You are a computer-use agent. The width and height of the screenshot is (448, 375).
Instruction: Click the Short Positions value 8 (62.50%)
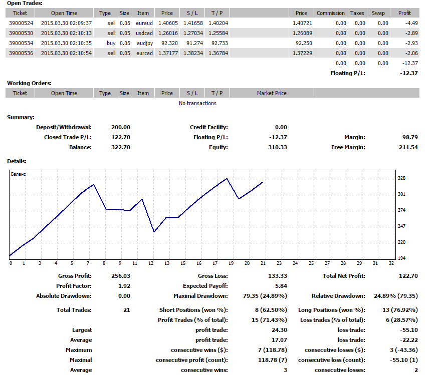tap(271, 310)
